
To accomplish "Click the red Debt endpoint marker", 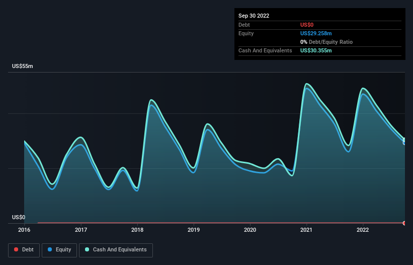I will tap(404, 223).
